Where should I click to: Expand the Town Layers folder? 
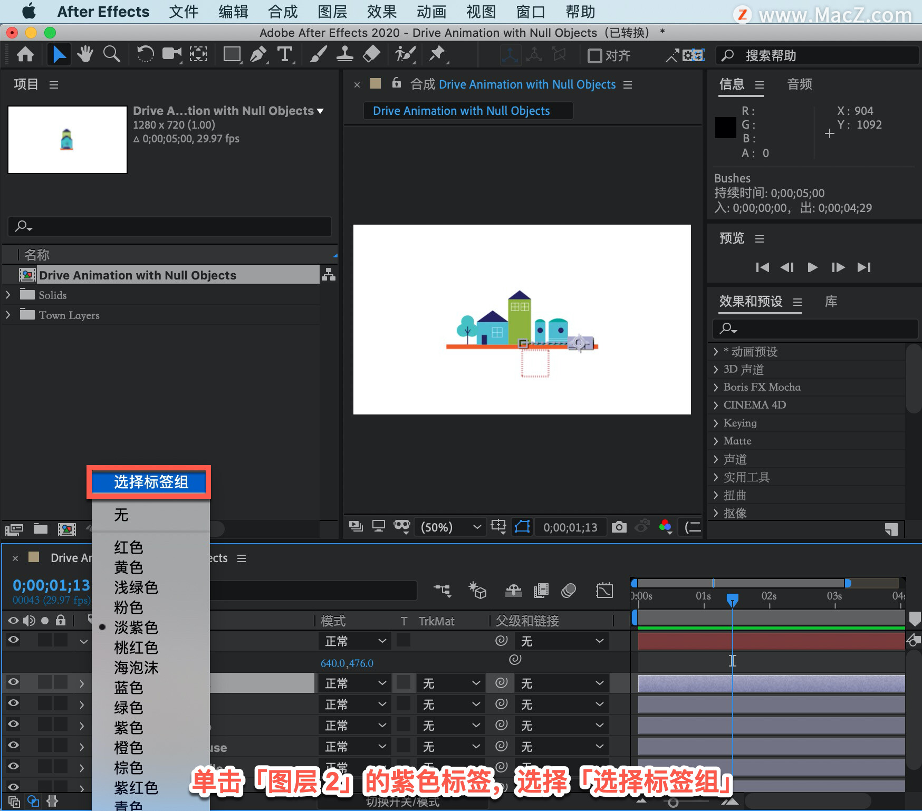8,315
